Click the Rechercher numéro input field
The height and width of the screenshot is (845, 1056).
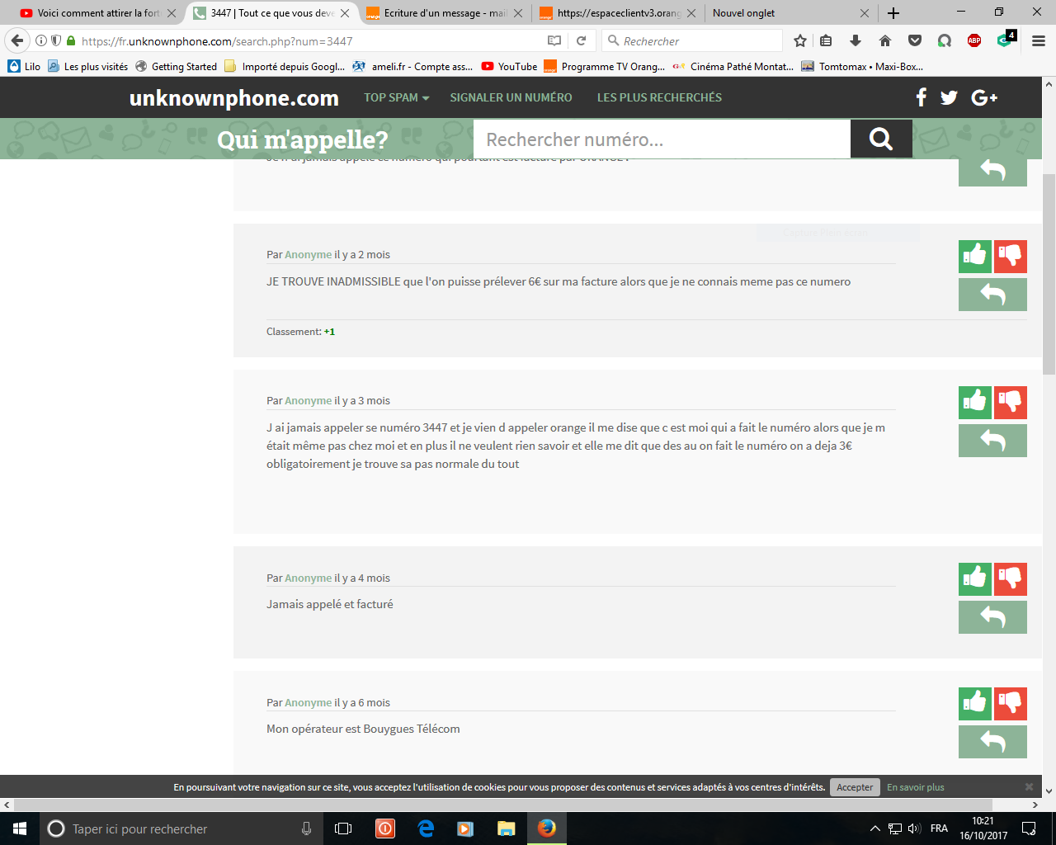click(x=662, y=139)
